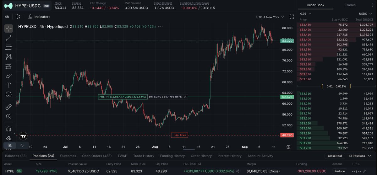Click the Reduce button for HYPE
This screenshot has height=175, width=377.
(x=339, y=171)
